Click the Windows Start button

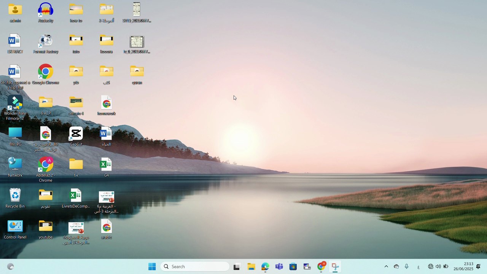pyautogui.click(x=152, y=267)
